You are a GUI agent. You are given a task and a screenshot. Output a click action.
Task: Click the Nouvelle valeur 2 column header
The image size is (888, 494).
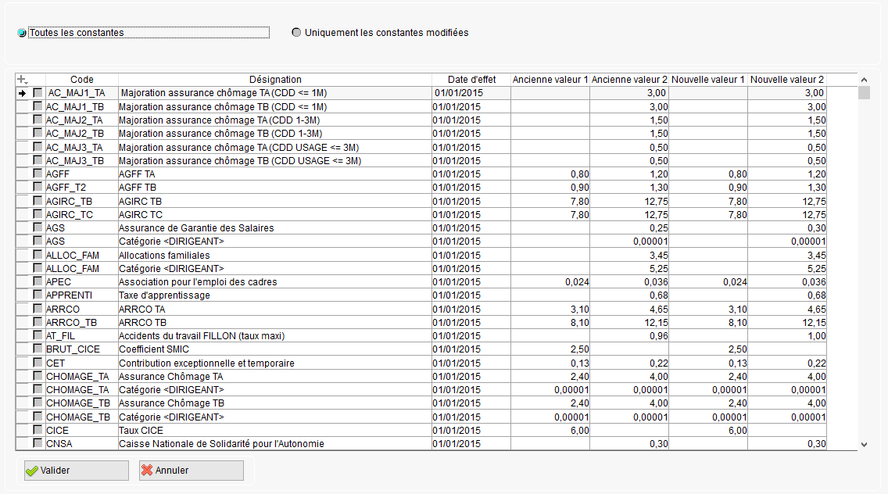pyautogui.click(x=787, y=80)
